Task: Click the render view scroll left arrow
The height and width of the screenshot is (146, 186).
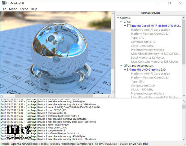Action: click(2, 95)
